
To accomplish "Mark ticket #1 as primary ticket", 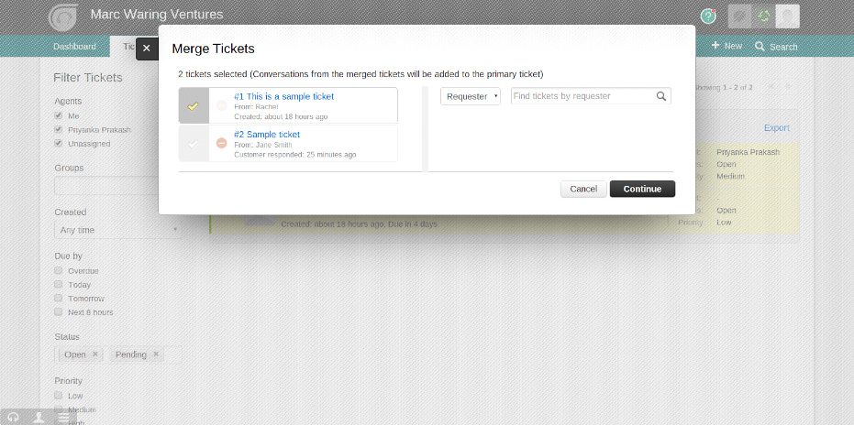I will pos(194,105).
